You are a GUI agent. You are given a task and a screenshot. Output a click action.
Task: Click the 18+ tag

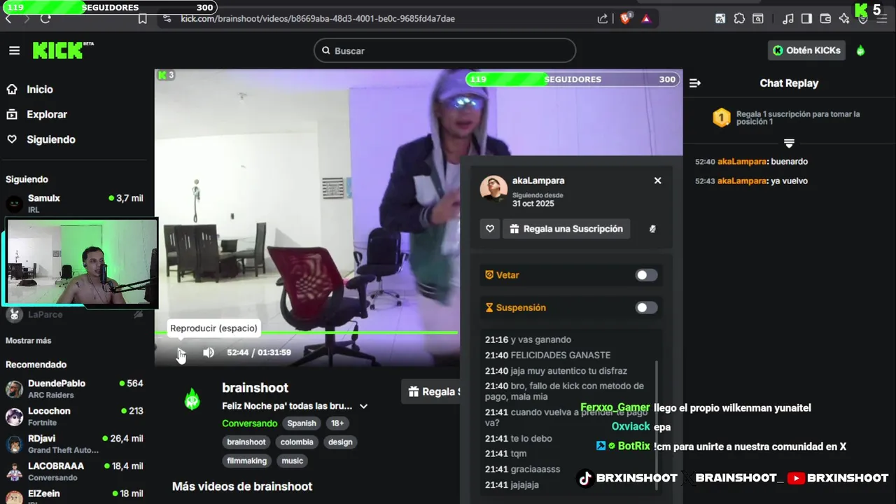click(337, 423)
